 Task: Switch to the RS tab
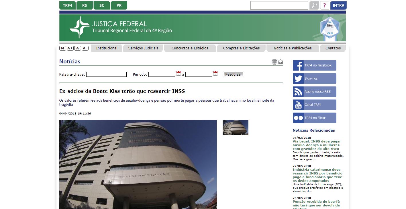tap(85, 5)
